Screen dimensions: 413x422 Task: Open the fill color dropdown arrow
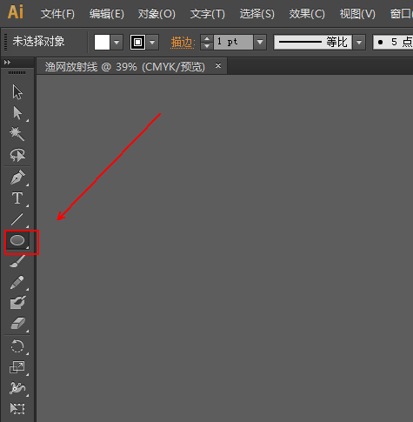click(117, 43)
